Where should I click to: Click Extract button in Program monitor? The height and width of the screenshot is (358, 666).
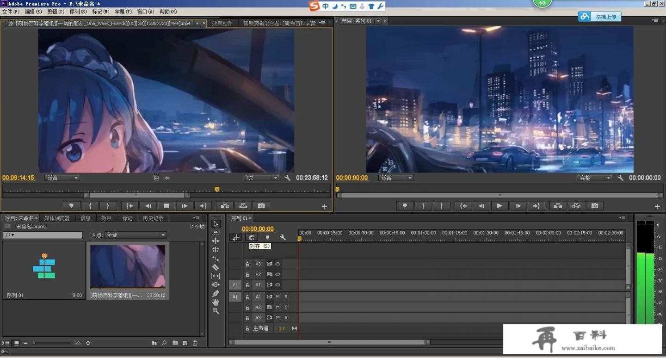tap(576, 206)
